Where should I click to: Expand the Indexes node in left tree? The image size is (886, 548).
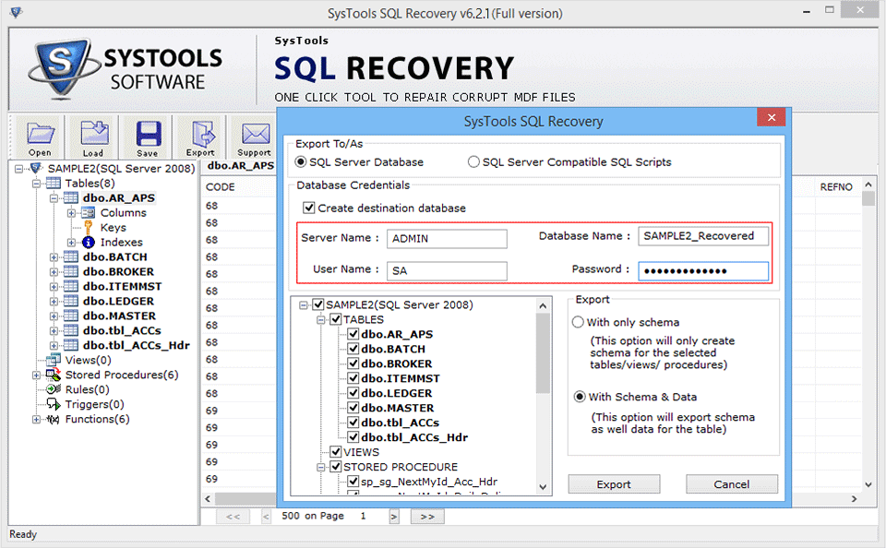click(x=71, y=243)
